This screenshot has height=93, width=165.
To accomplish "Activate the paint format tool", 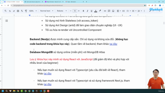I will click(26, 11).
